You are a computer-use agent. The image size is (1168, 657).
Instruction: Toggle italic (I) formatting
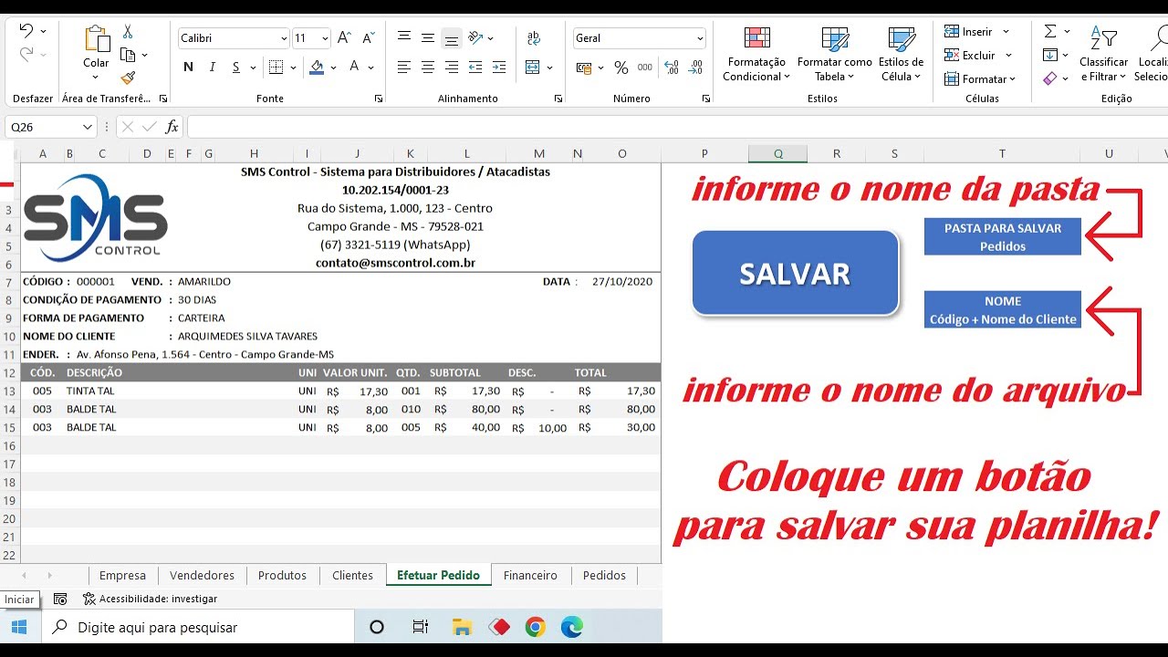tap(212, 67)
